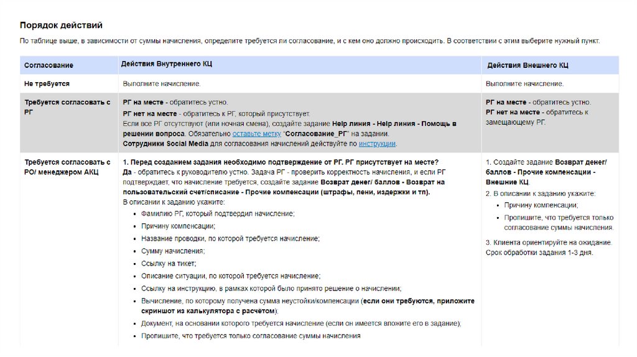Click bold "Сотрудники Social Media" text
The height and width of the screenshot is (357, 637).
[x=165, y=144]
